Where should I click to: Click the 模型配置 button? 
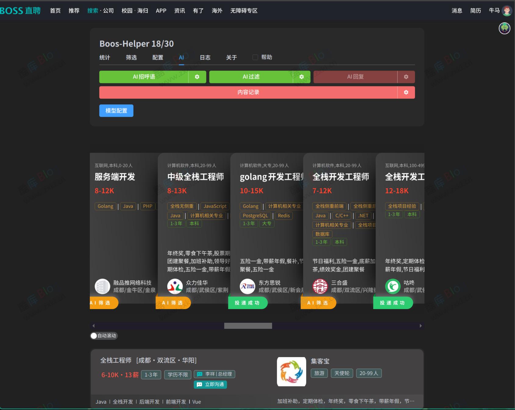(116, 111)
